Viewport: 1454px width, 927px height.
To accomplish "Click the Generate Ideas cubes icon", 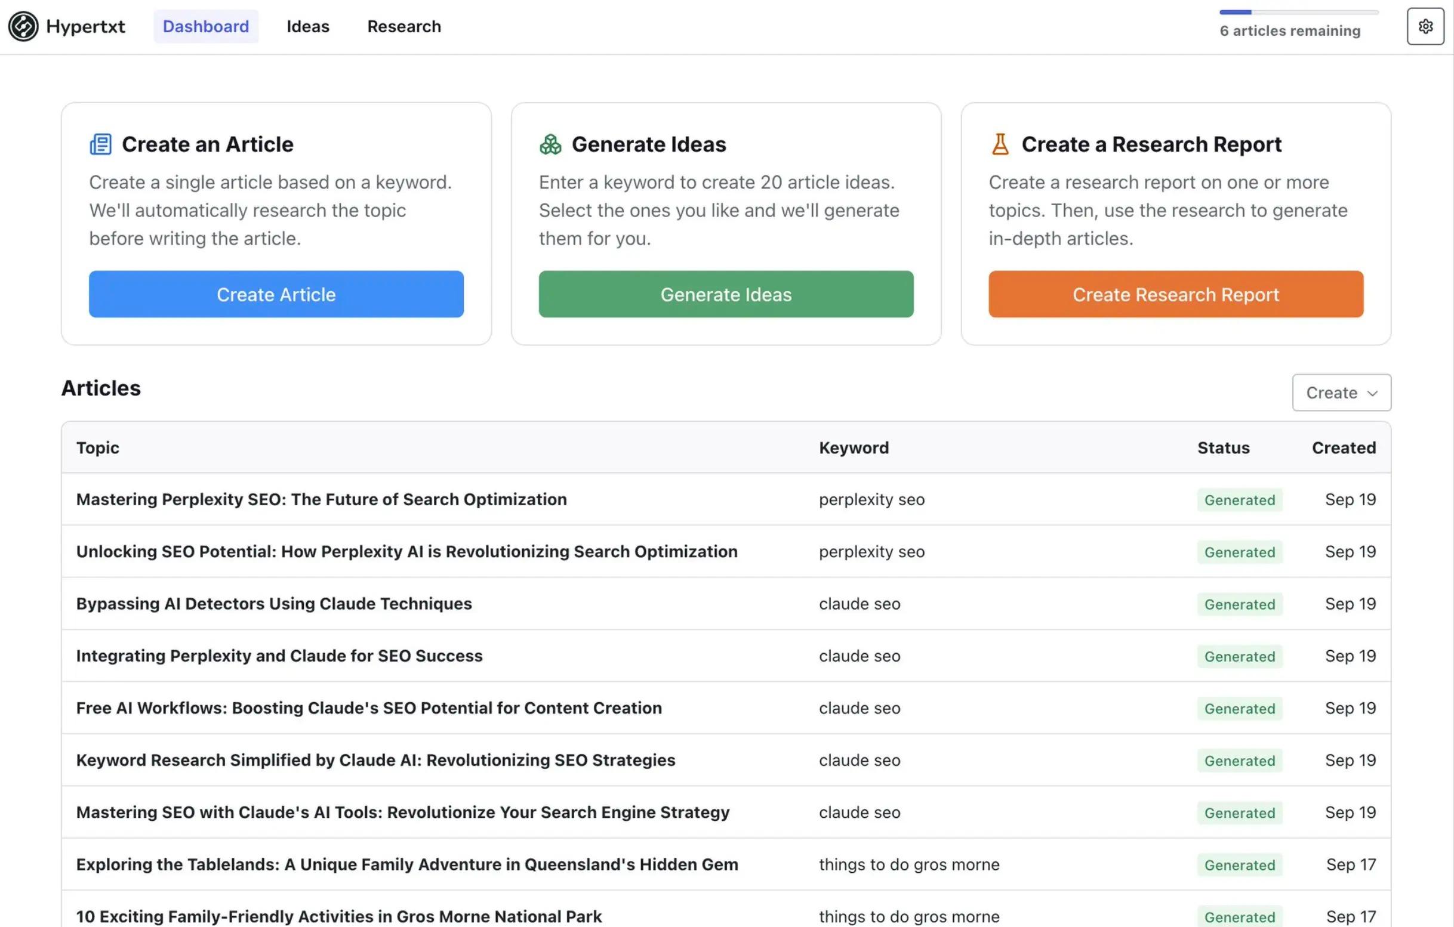I will (550, 144).
